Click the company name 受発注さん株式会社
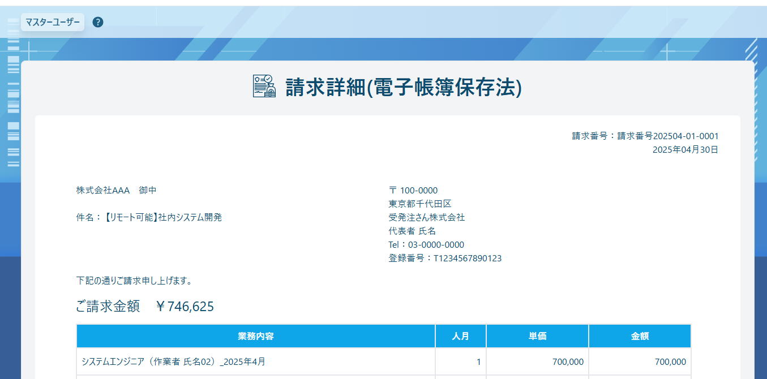767x379 pixels. (x=427, y=218)
